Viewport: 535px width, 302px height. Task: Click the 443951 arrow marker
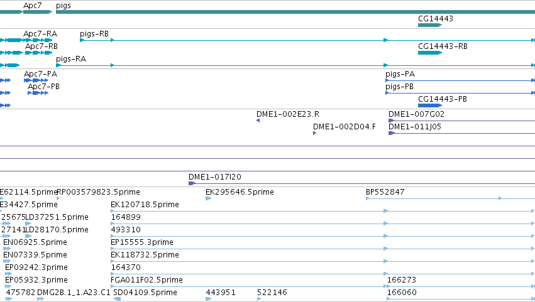point(209,299)
